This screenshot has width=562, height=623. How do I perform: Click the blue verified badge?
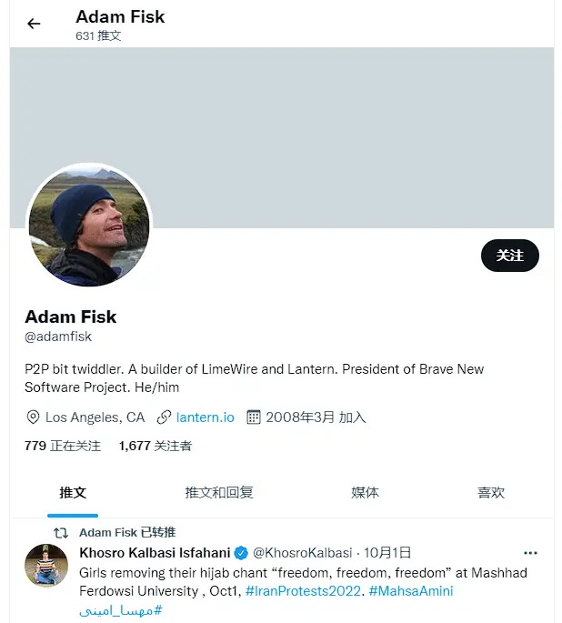tap(241, 553)
